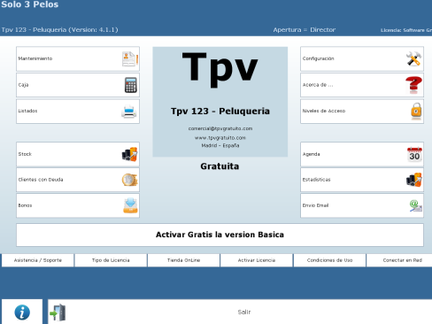
Task: Open Listados reports
Action: (78, 112)
